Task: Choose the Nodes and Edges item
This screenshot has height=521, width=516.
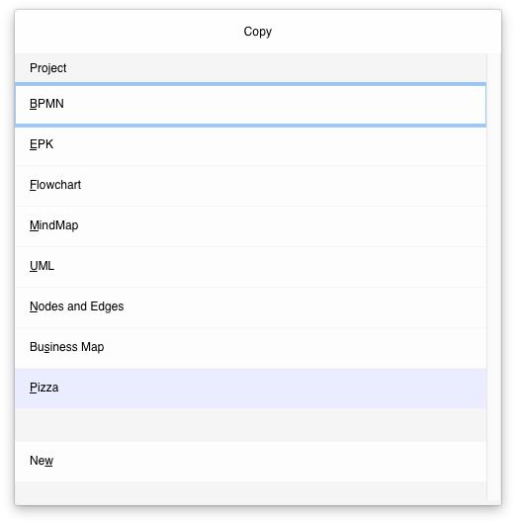Action: coord(250,307)
